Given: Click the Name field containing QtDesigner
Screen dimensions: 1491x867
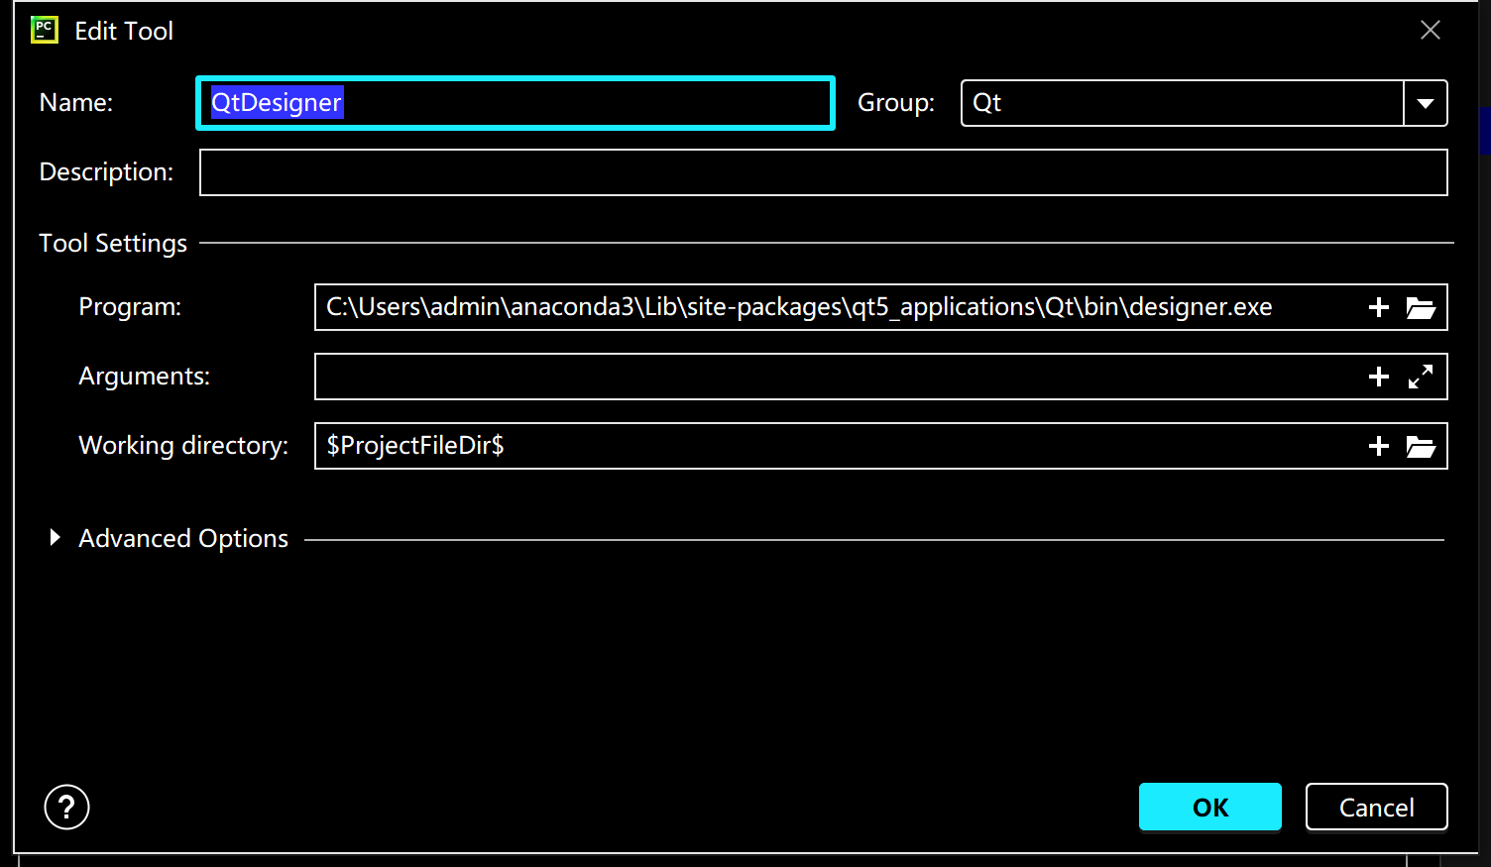Looking at the screenshot, I should pos(515,102).
